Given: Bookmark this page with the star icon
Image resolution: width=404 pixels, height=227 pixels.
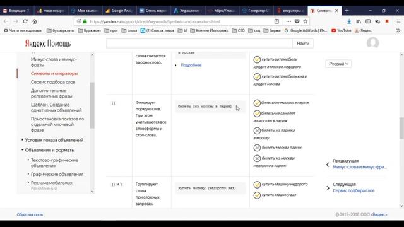Looking at the screenshot, I should coord(306,21).
